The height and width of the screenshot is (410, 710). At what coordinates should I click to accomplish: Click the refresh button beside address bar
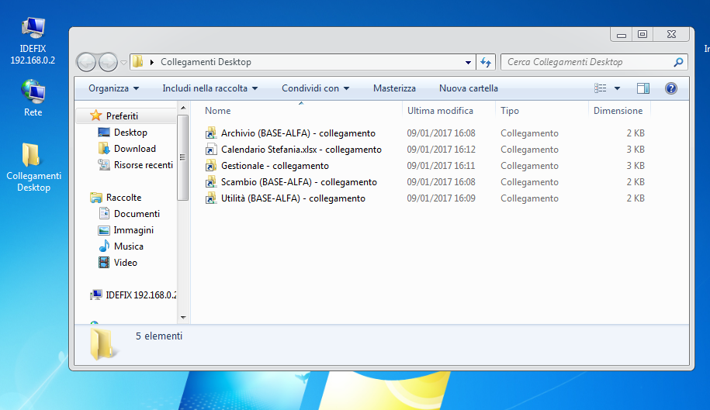(x=486, y=62)
